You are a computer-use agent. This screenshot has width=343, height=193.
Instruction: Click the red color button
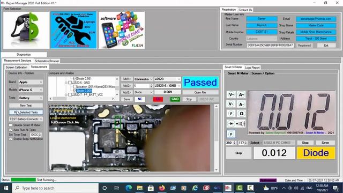click(x=158, y=99)
